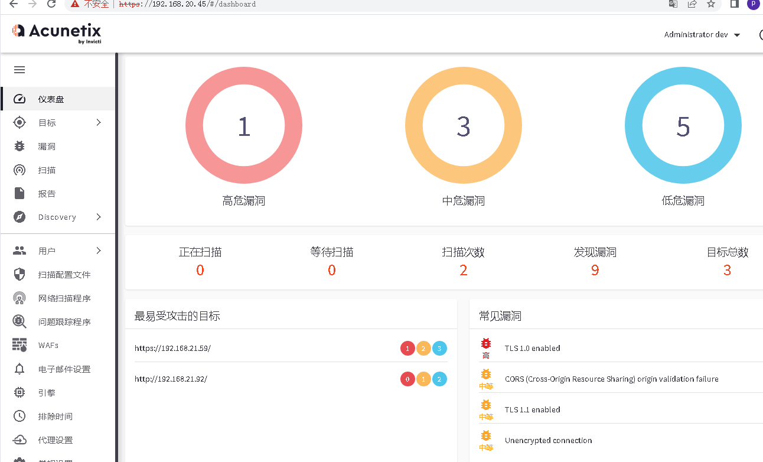Screen dimensions: 763x462
Task: Open the 仪表盘 dashboard gauge icon
Action: tap(19, 99)
